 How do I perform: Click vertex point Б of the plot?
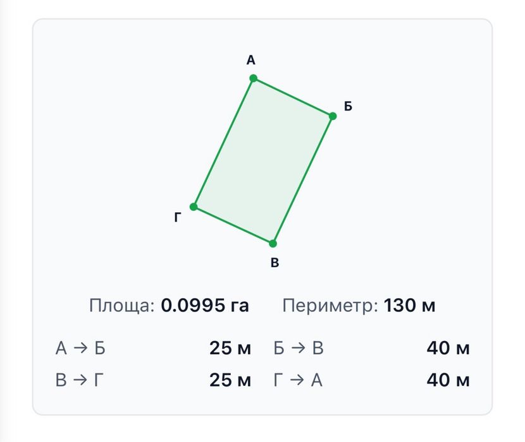[x=333, y=116]
